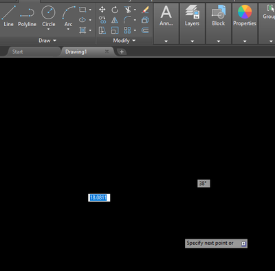The height and width of the screenshot is (271, 275).
Task: Click the Offset tool icon
Action: [x=145, y=30]
